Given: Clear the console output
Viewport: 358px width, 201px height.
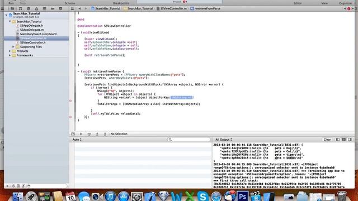Looking at the screenshot, I should [327, 140].
